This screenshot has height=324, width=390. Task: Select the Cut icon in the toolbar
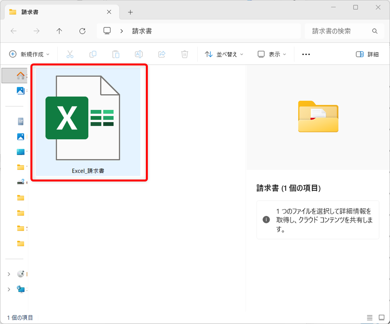[69, 54]
